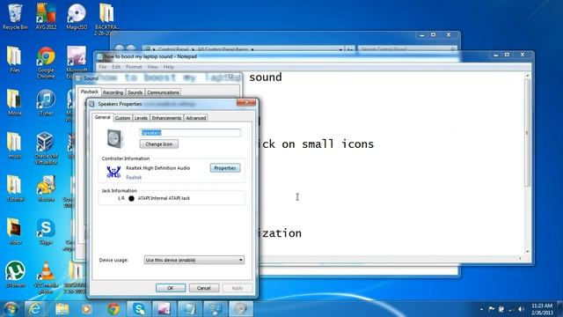Click the Realtek vendor link
Viewport: 563px width, 317px height.
click(134, 178)
